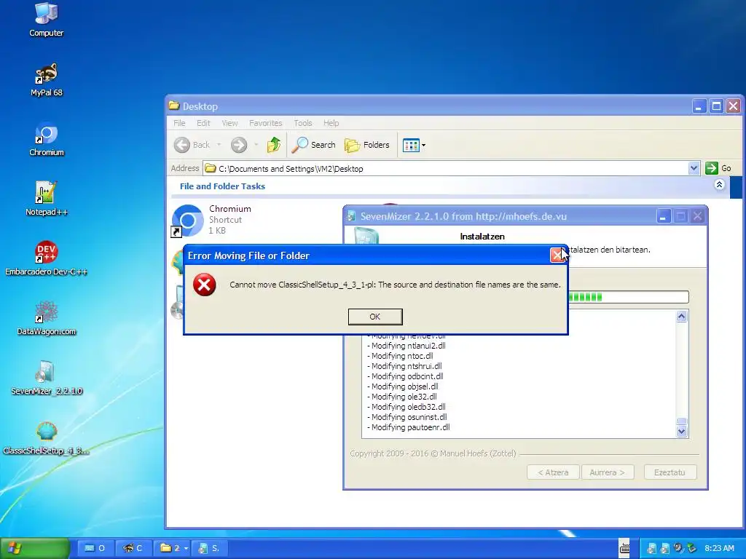Select log line 'Modifying ntshrui.dll'
Viewport: 746px width, 559px height.
[x=404, y=366]
